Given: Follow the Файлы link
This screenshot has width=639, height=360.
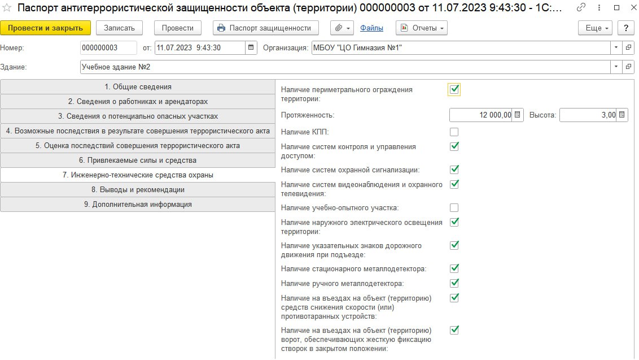Looking at the screenshot, I should (371, 28).
